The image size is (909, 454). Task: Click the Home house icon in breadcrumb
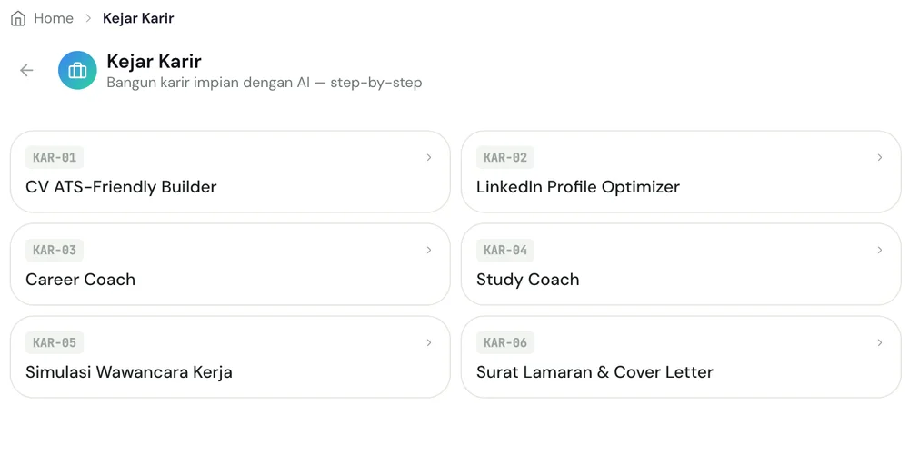(x=18, y=18)
